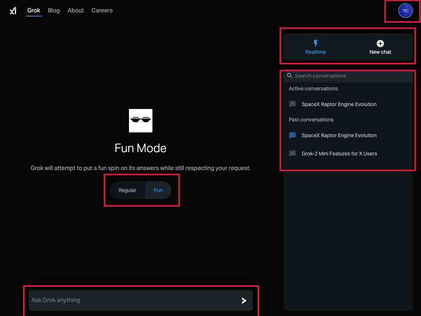
Task: Click the Past conversations heading
Action: coord(311,120)
